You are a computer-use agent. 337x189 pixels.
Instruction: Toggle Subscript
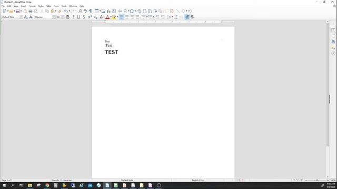coord(95,17)
